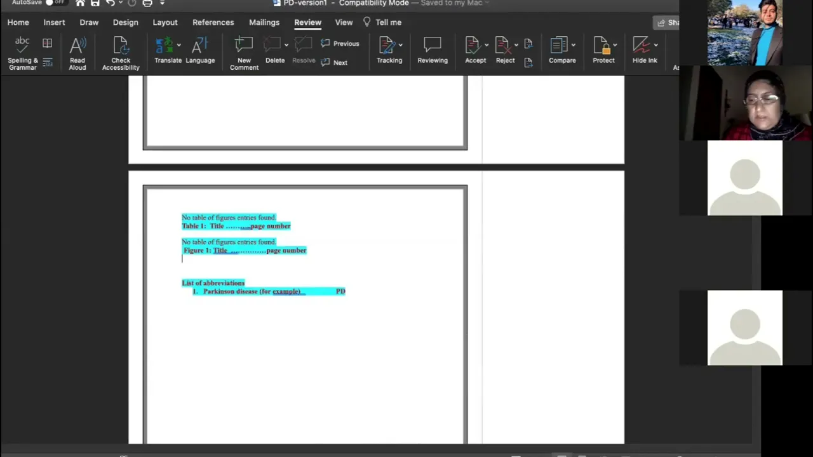The width and height of the screenshot is (813, 457).
Task: Open the Mailings tab
Action: tap(264, 22)
